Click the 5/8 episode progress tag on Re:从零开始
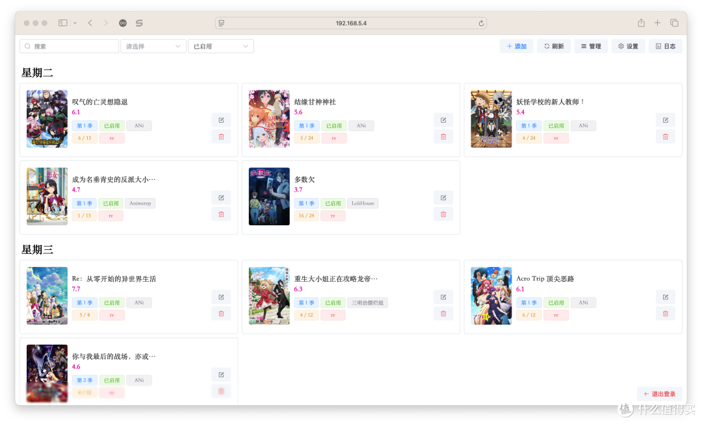The height and width of the screenshot is (424, 702). point(84,314)
